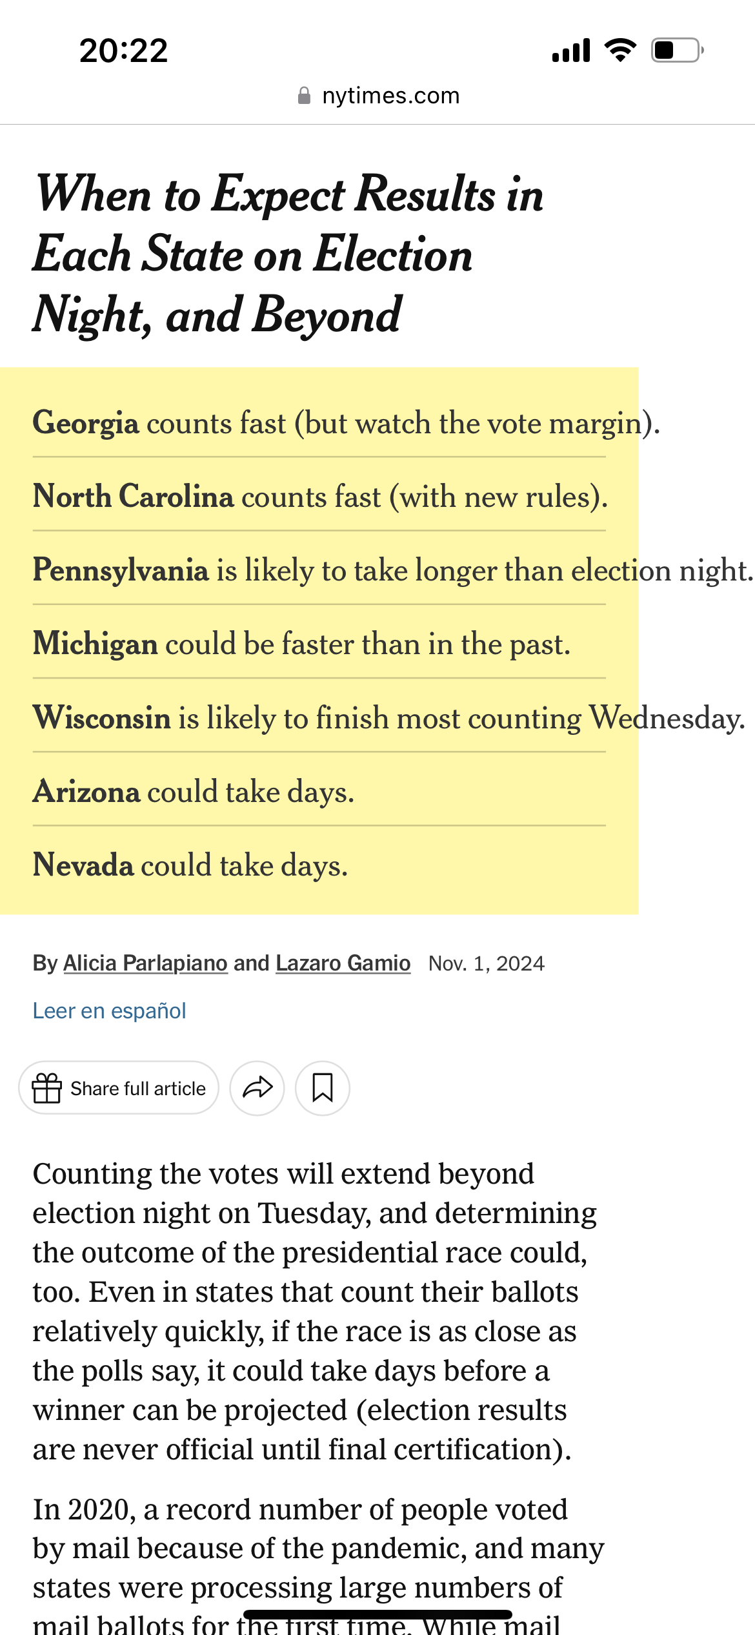Tap the nytimes.com address bar
The image size is (755, 1635).
pyautogui.click(x=377, y=96)
